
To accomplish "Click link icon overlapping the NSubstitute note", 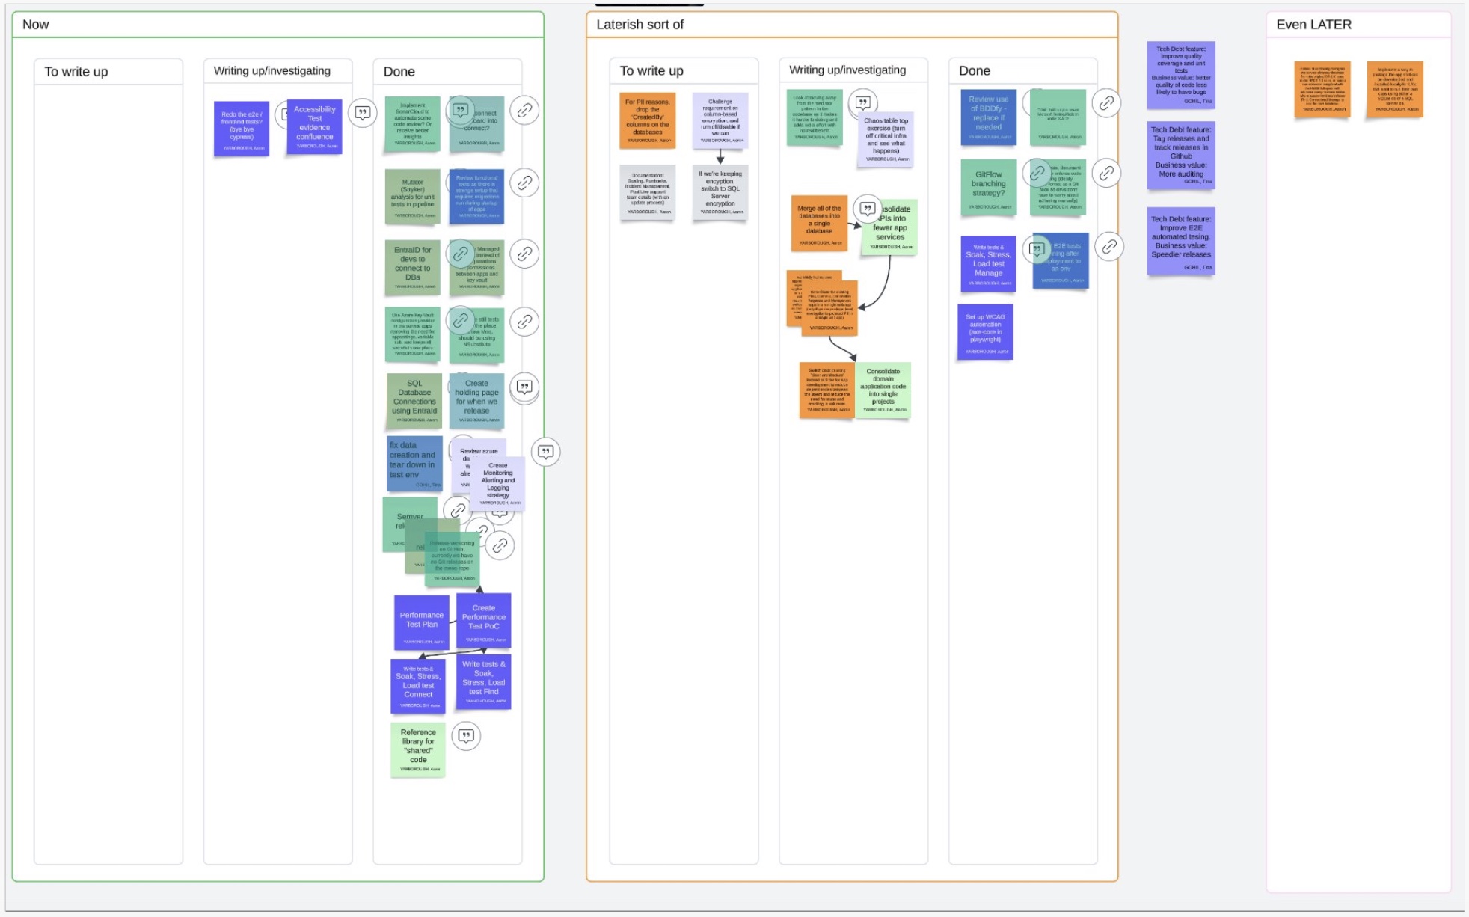I will point(461,321).
